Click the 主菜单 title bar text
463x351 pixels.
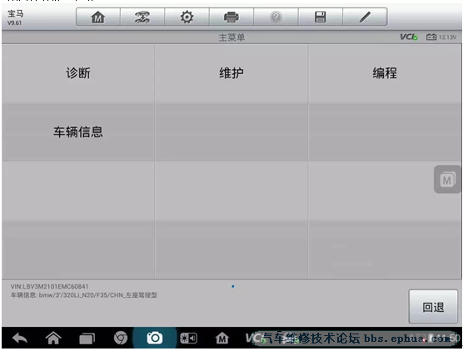coord(231,37)
